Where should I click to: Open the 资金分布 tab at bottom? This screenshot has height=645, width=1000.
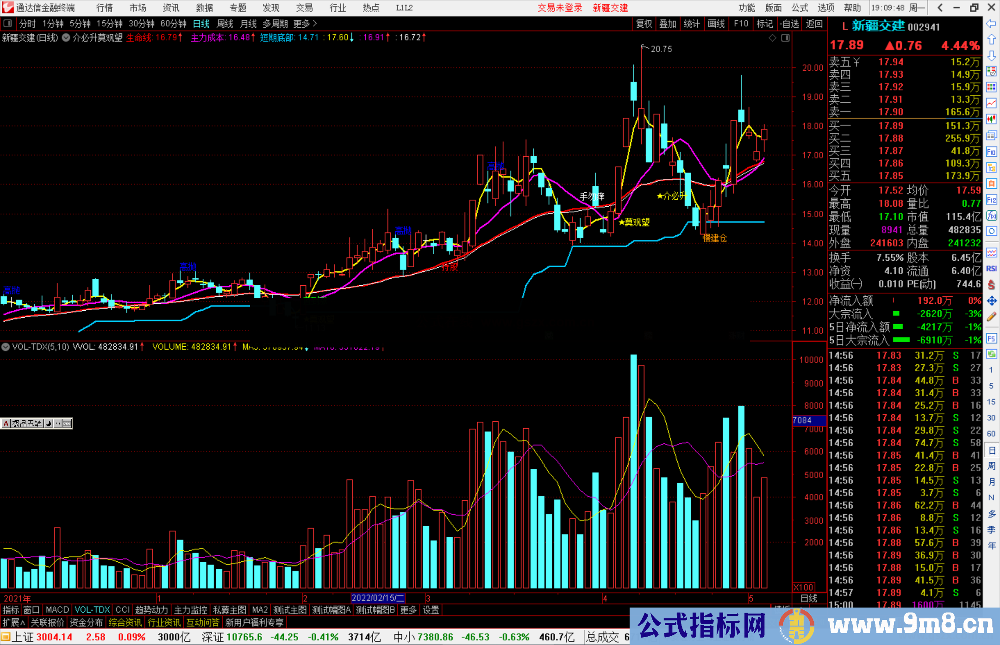coord(86,623)
